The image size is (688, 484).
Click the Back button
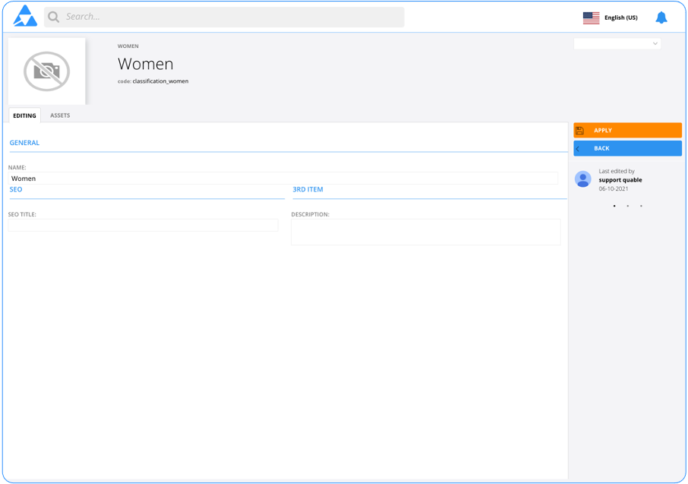(627, 148)
